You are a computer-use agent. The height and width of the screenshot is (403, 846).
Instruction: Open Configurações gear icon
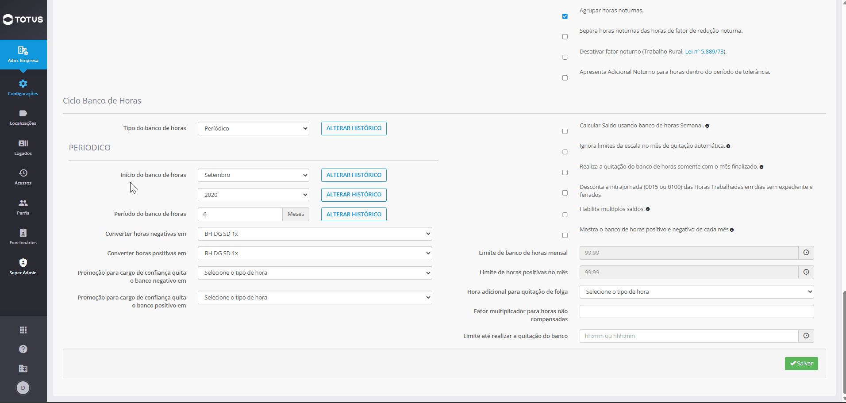[x=23, y=84]
